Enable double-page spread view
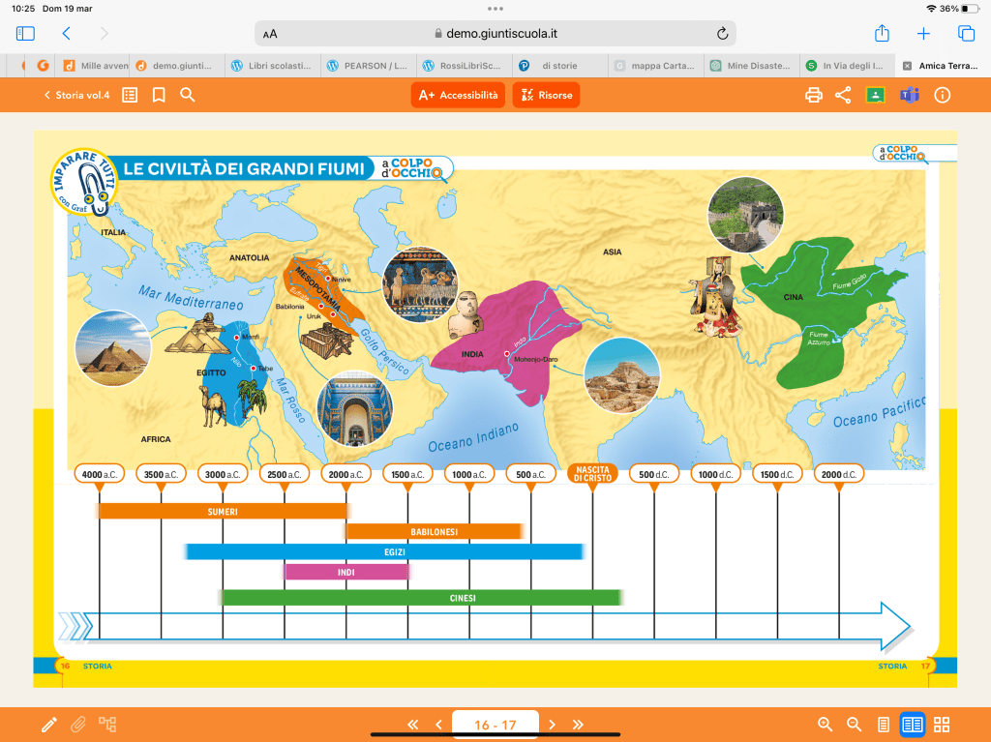The width and height of the screenshot is (991, 742). coord(912,725)
